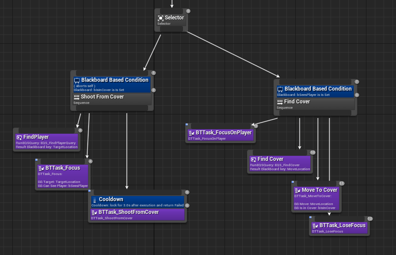Click the Selector node icon
The width and height of the screenshot is (396, 255).
click(x=161, y=18)
